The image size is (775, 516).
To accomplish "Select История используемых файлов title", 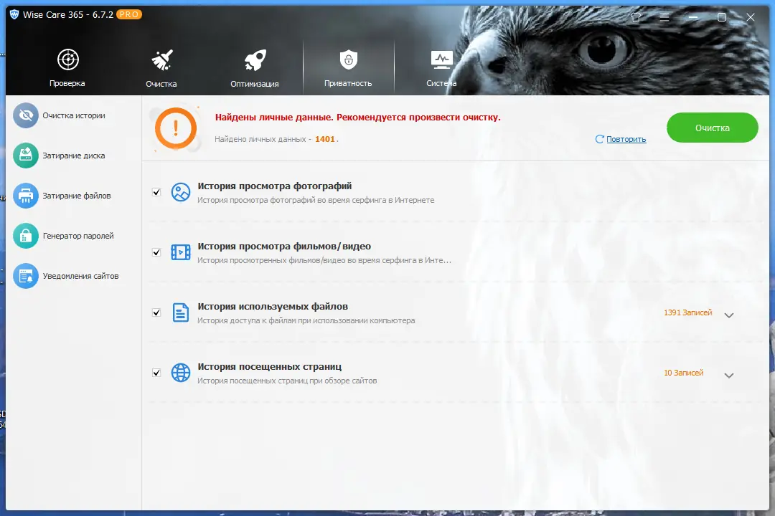I will [x=273, y=307].
